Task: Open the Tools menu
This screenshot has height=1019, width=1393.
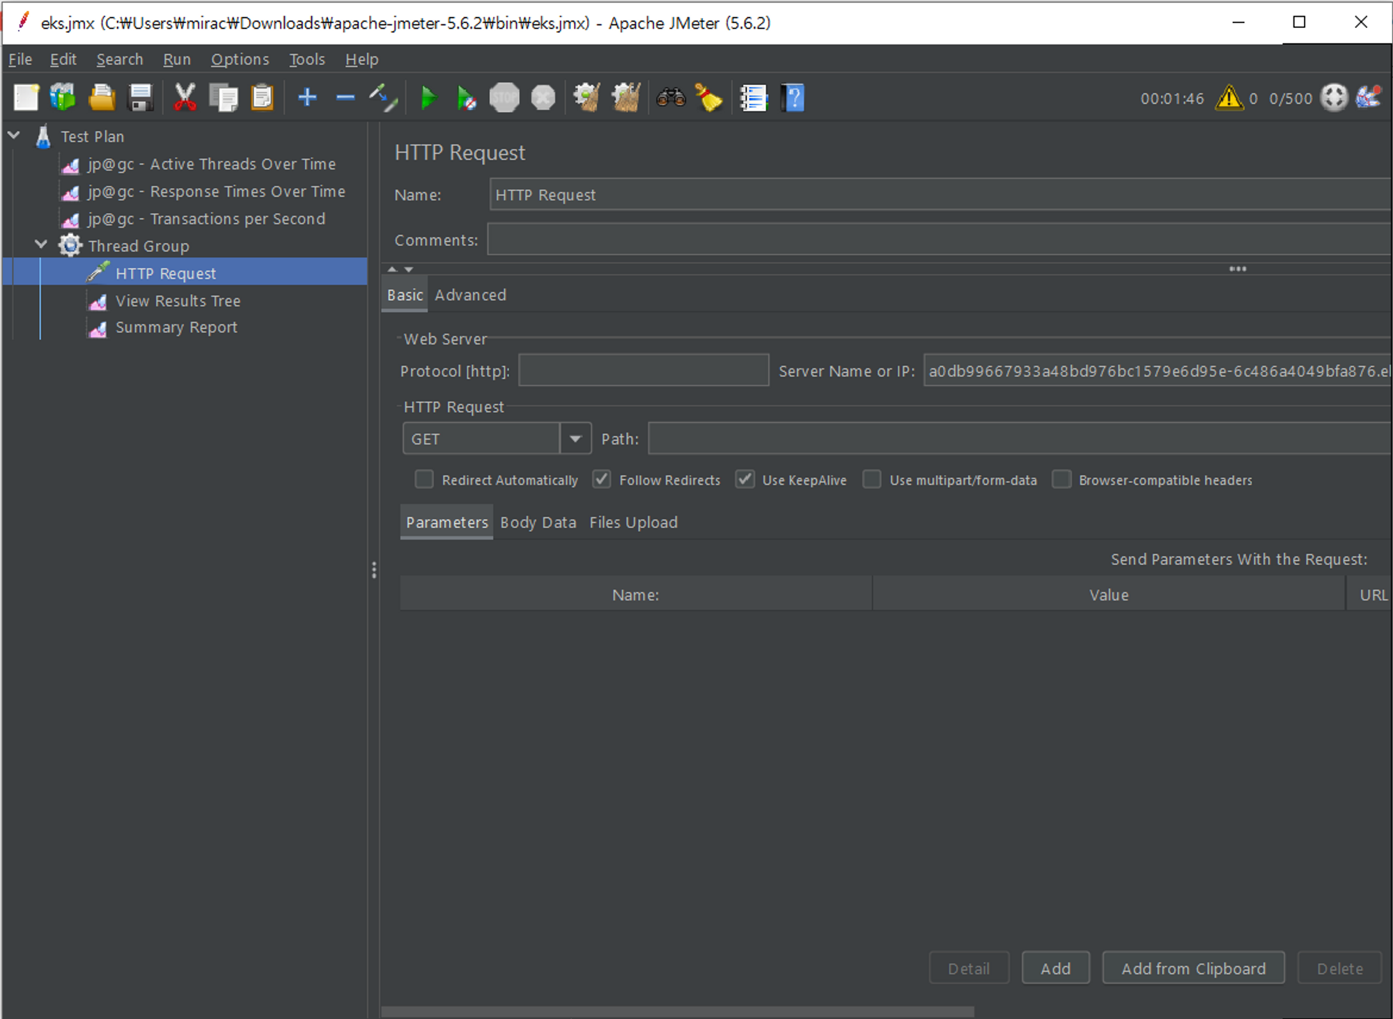Action: tap(307, 59)
